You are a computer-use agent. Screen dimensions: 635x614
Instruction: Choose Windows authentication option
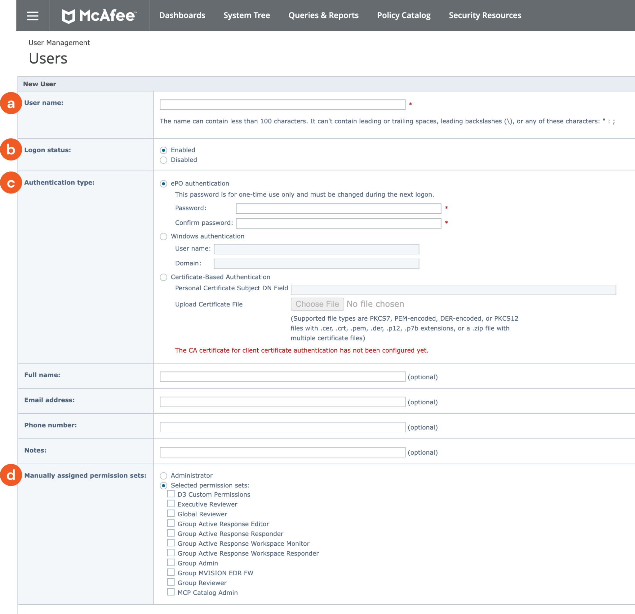click(164, 237)
